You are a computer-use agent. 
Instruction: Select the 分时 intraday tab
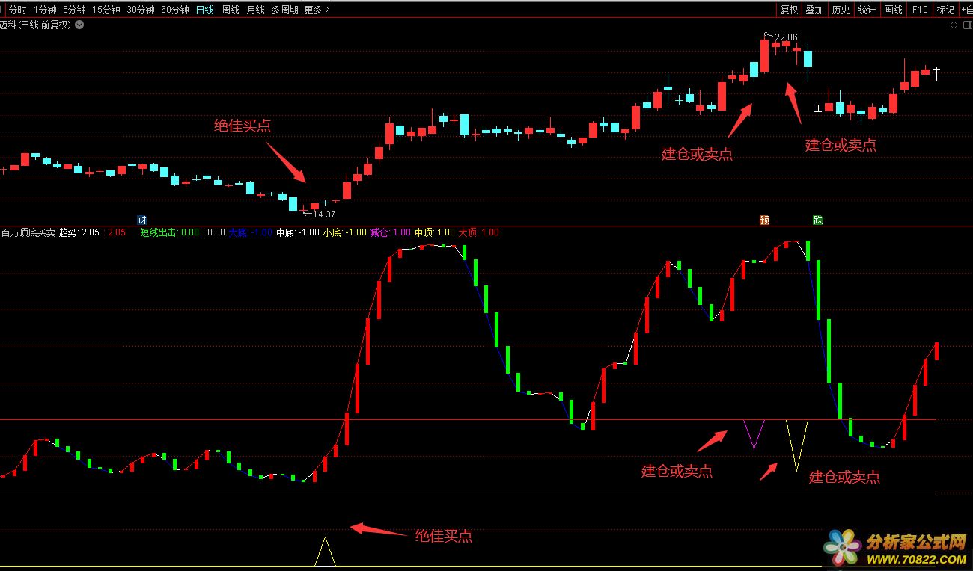17,10
